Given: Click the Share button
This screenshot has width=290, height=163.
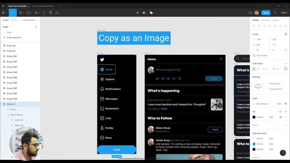Looking at the screenshot, I should pyautogui.click(x=266, y=13).
